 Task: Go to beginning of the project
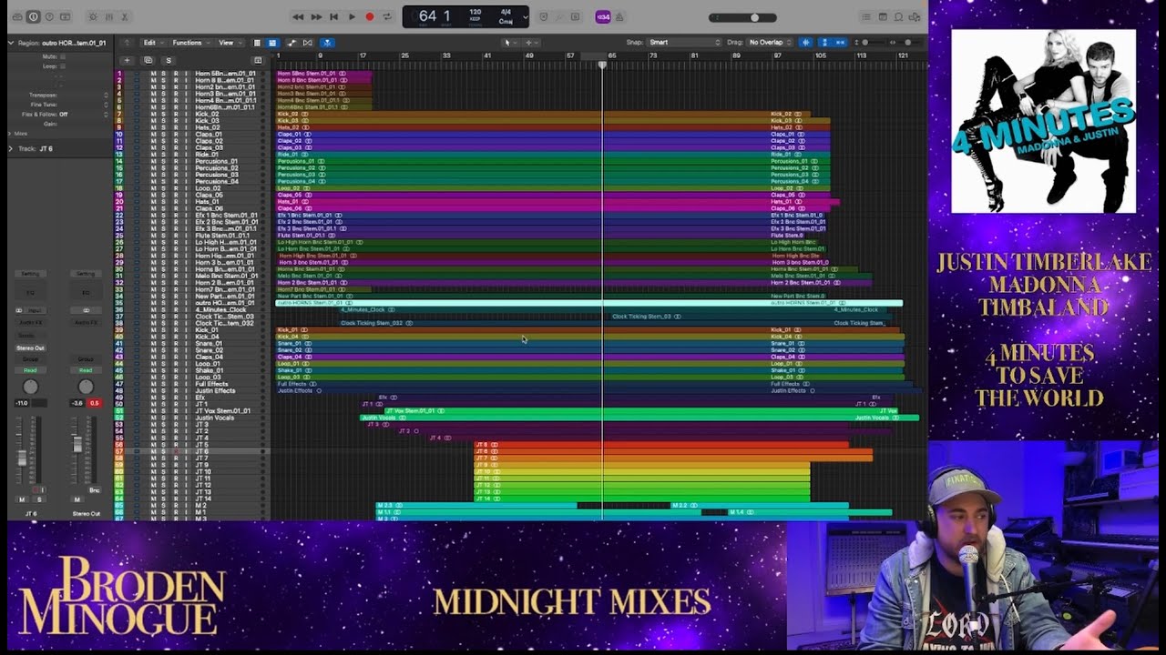[333, 16]
